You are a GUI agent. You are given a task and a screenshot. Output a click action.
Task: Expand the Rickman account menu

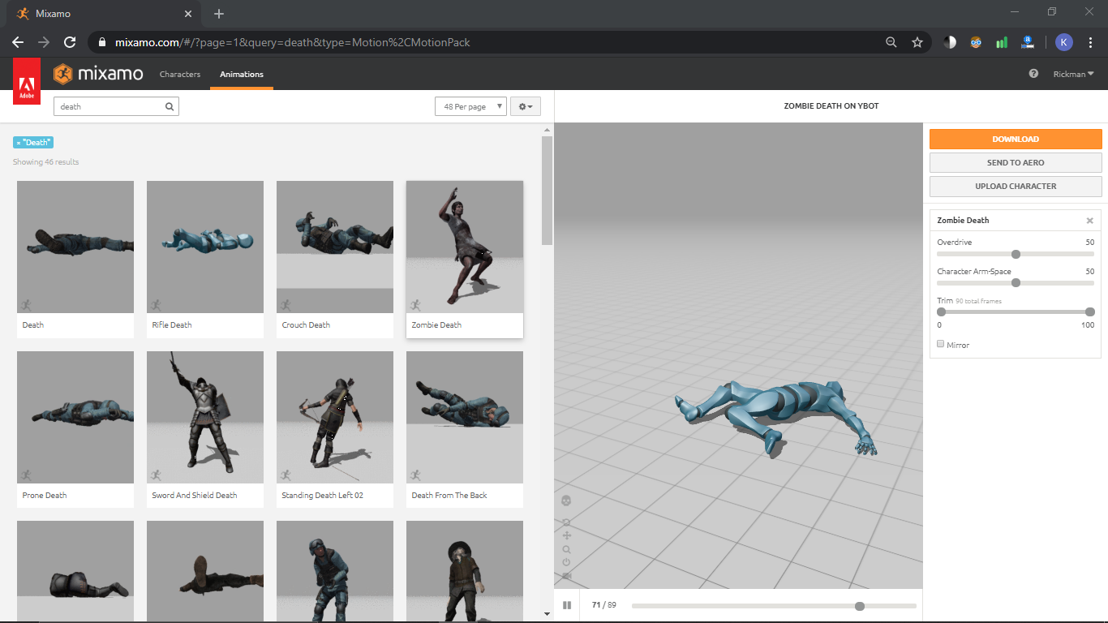point(1074,74)
